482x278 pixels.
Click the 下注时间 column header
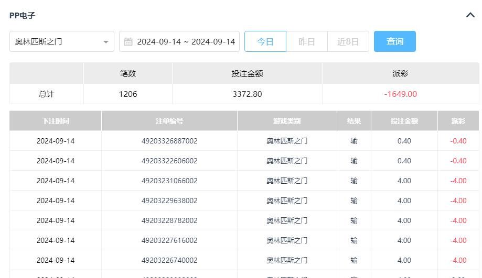[x=56, y=121]
